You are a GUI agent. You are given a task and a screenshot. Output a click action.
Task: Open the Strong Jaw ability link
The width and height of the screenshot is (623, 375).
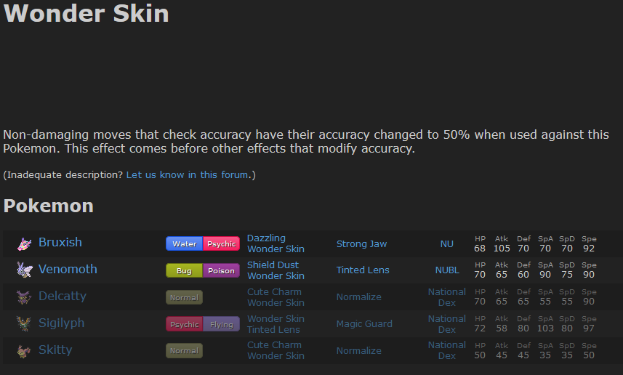point(361,244)
